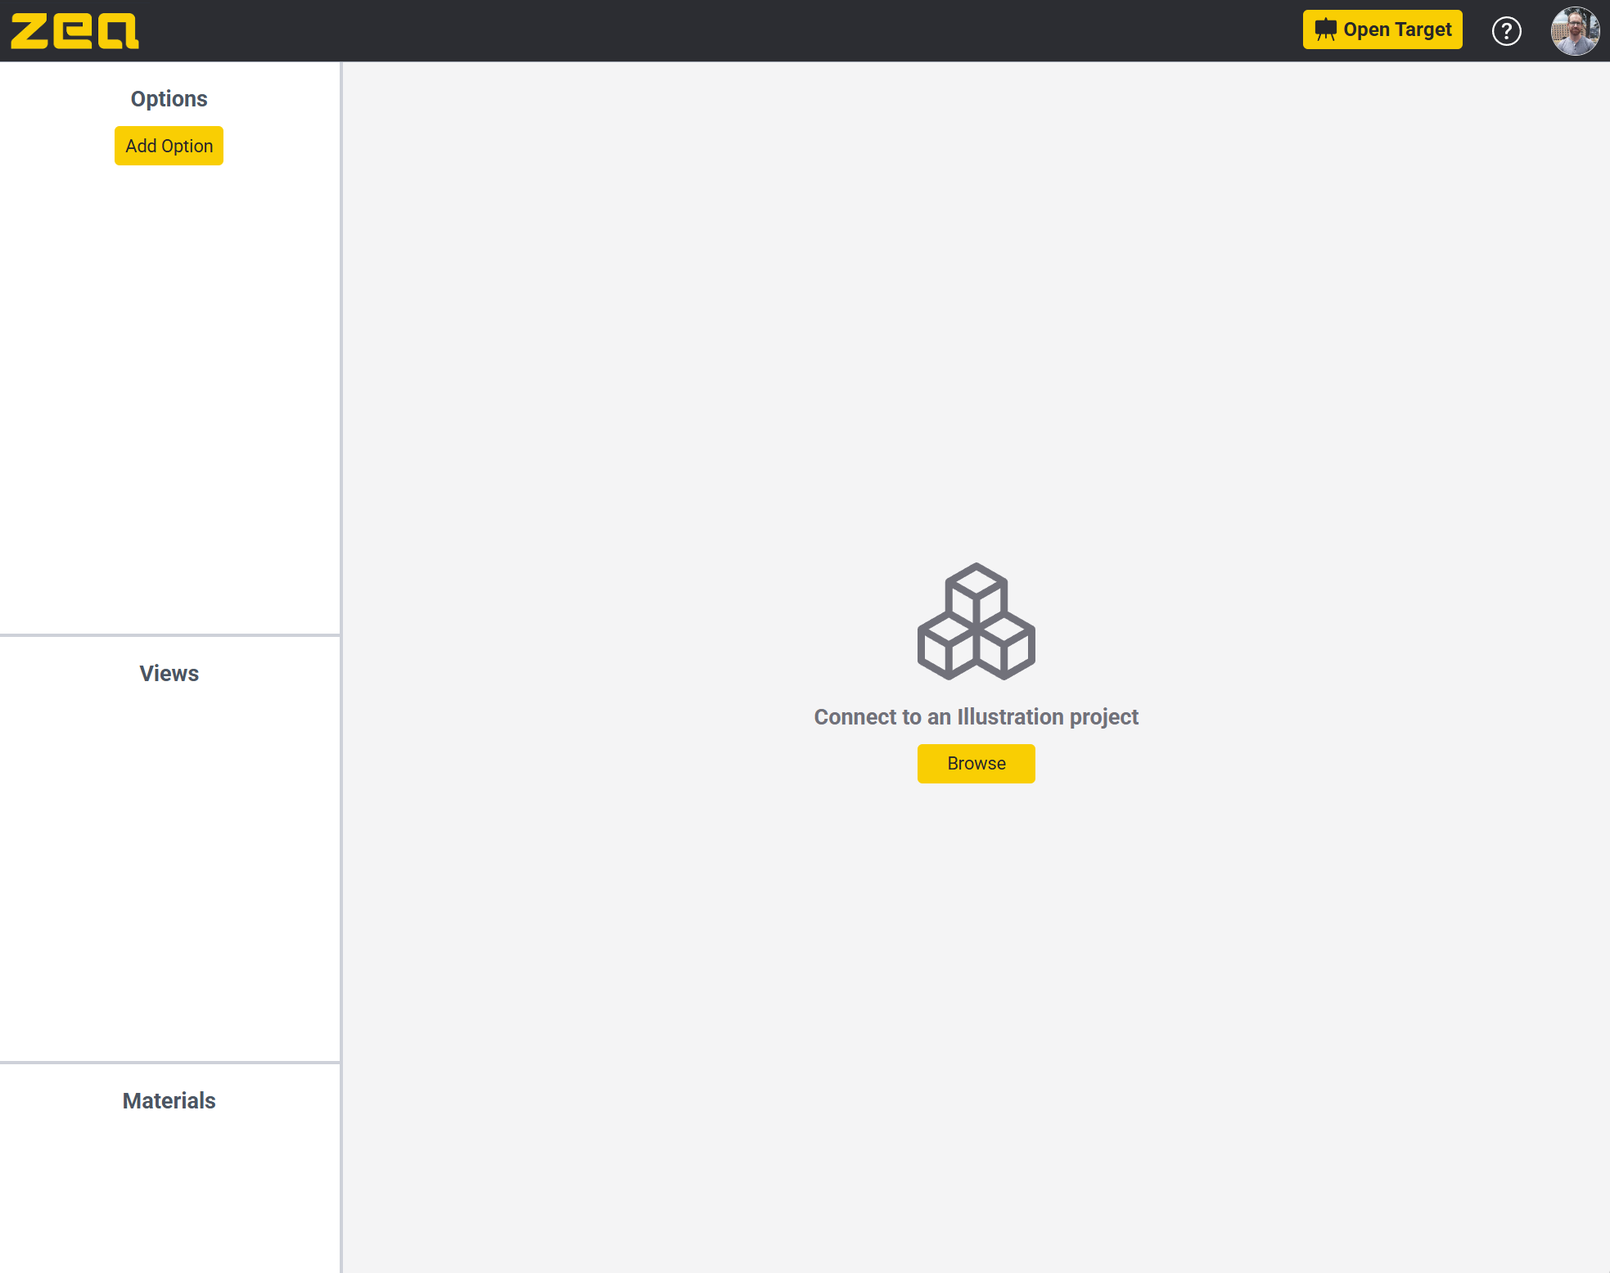
Task: Click divider between Options and Views panels
Action: (x=169, y=634)
